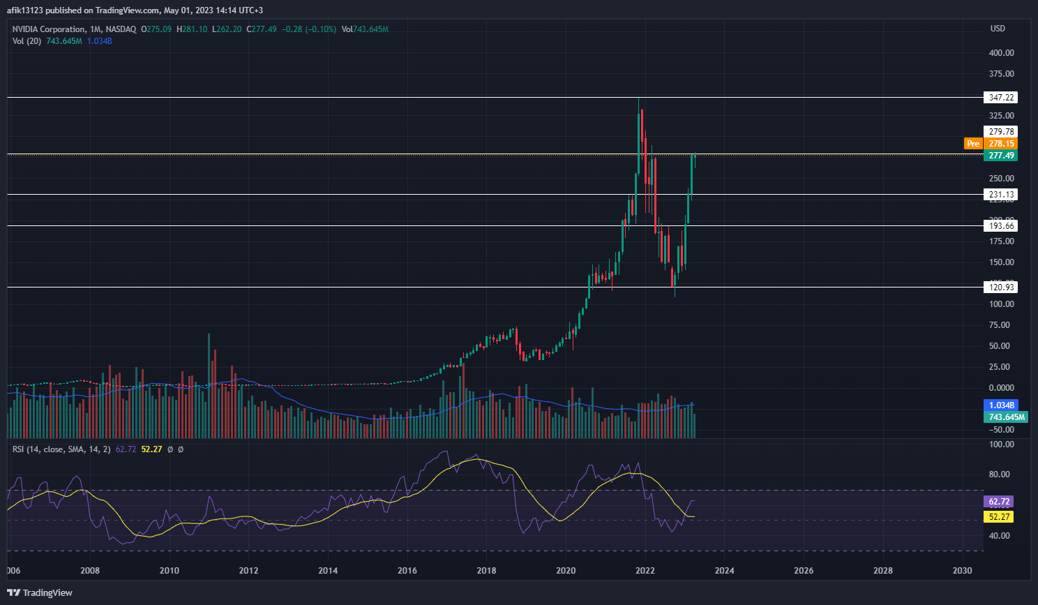The width and height of the screenshot is (1038, 605).
Task: Click the yellow 52.27 RSI MA axis label
Action: [x=999, y=517]
